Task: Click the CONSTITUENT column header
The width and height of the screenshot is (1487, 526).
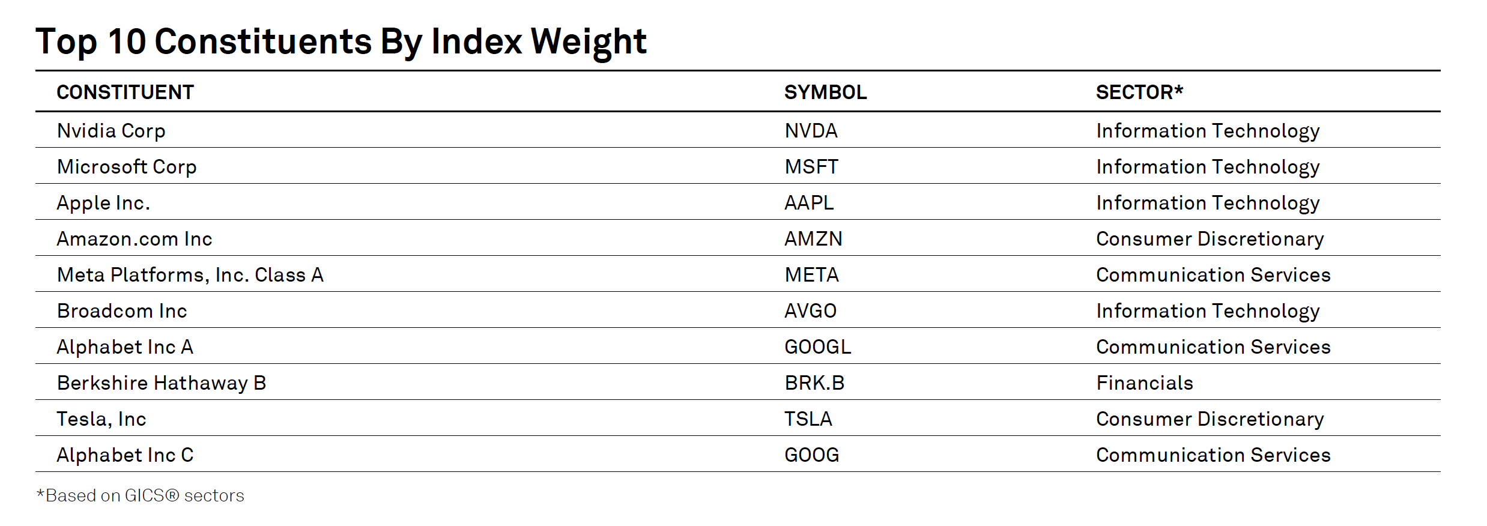Action: pyautogui.click(x=125, y=92)
